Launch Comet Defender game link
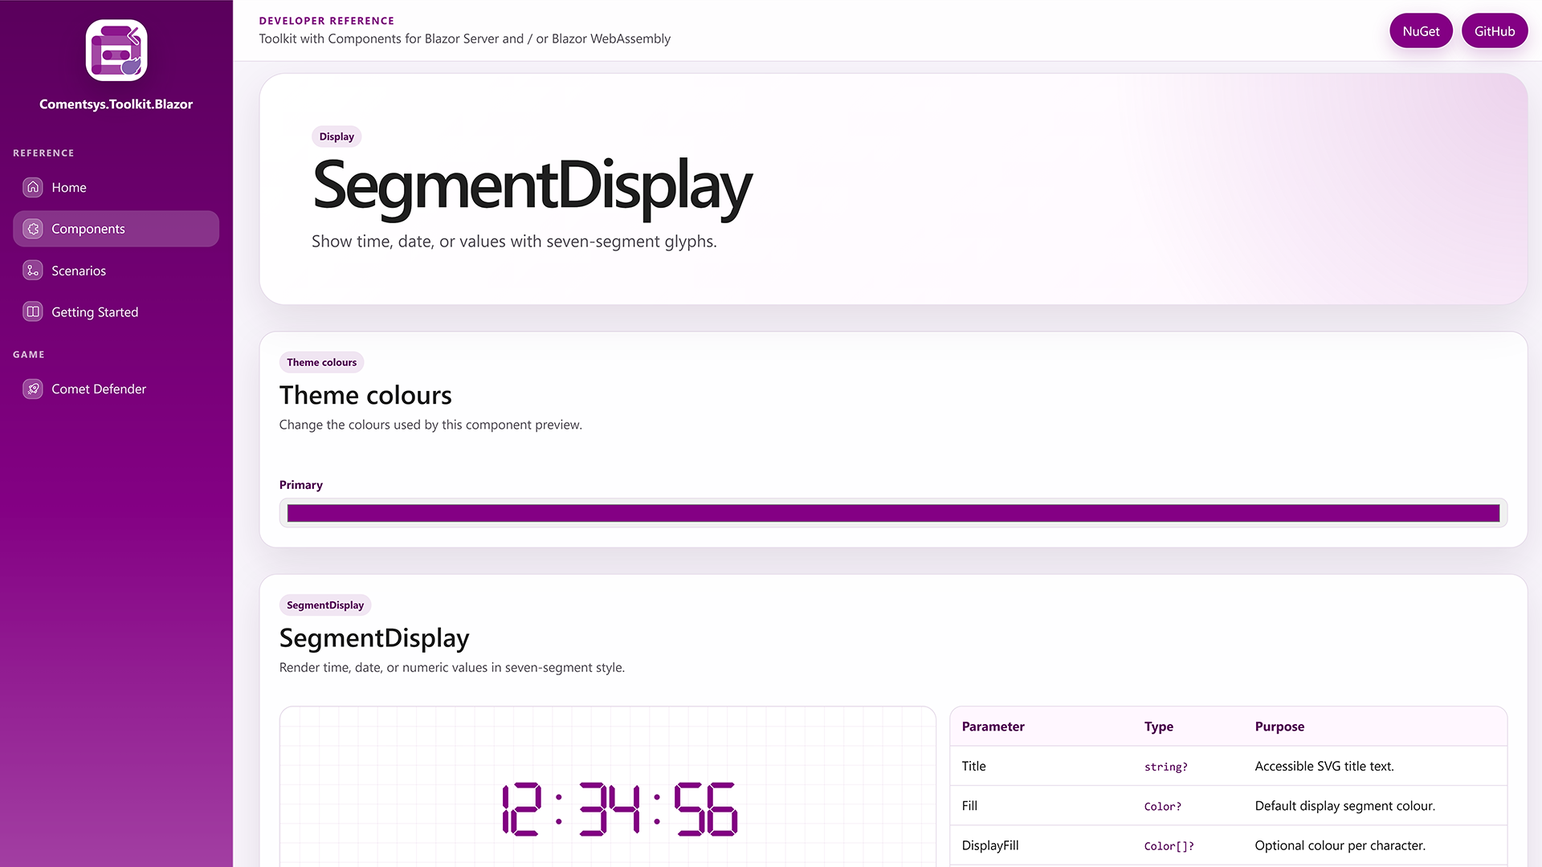Viewport: 1542px width, 867px height. 116,389
